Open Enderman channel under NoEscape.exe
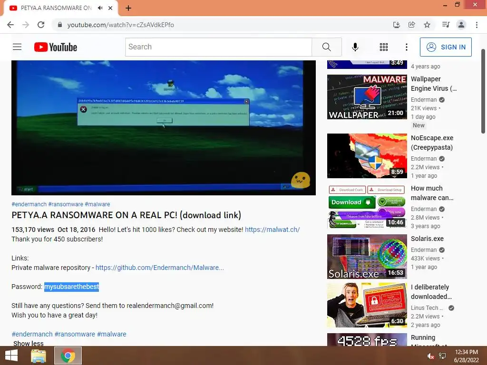Image resolution: width=487 pixels, height=365 pixels. [424, 159]
